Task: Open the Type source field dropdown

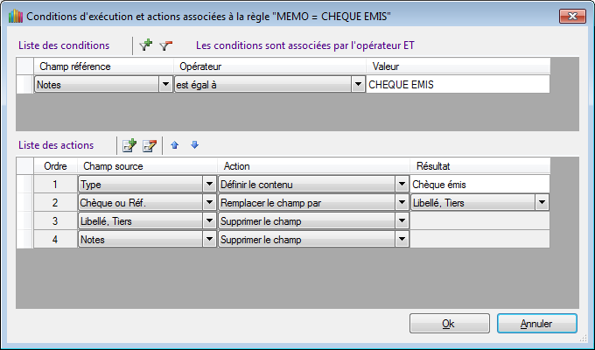Action: 209,185
